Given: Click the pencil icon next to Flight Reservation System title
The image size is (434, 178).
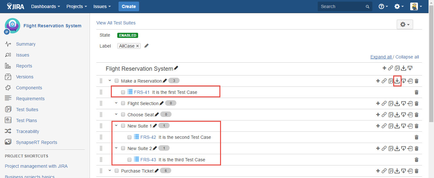Looking at the screenshot, I should 176,68.
